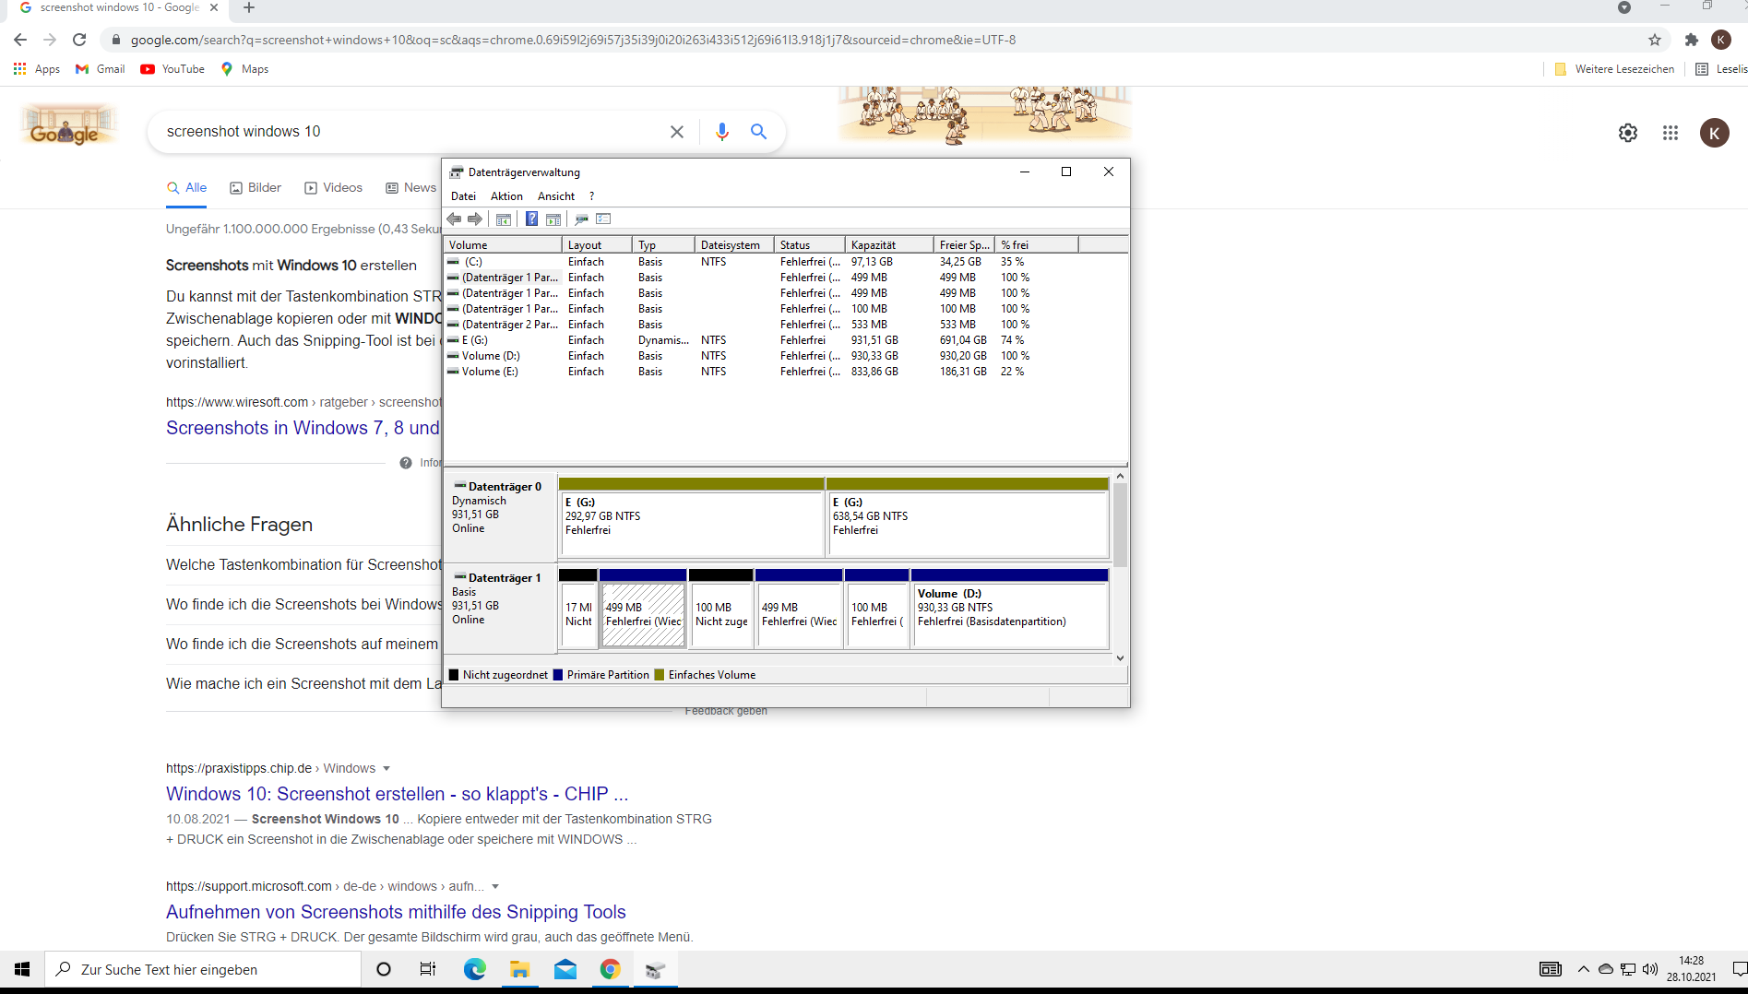Select Volume (D:) 930,33 GB partition
Image resolution: width=1748 pixels, height=994 pixels.
click(x=1010, y=609)
